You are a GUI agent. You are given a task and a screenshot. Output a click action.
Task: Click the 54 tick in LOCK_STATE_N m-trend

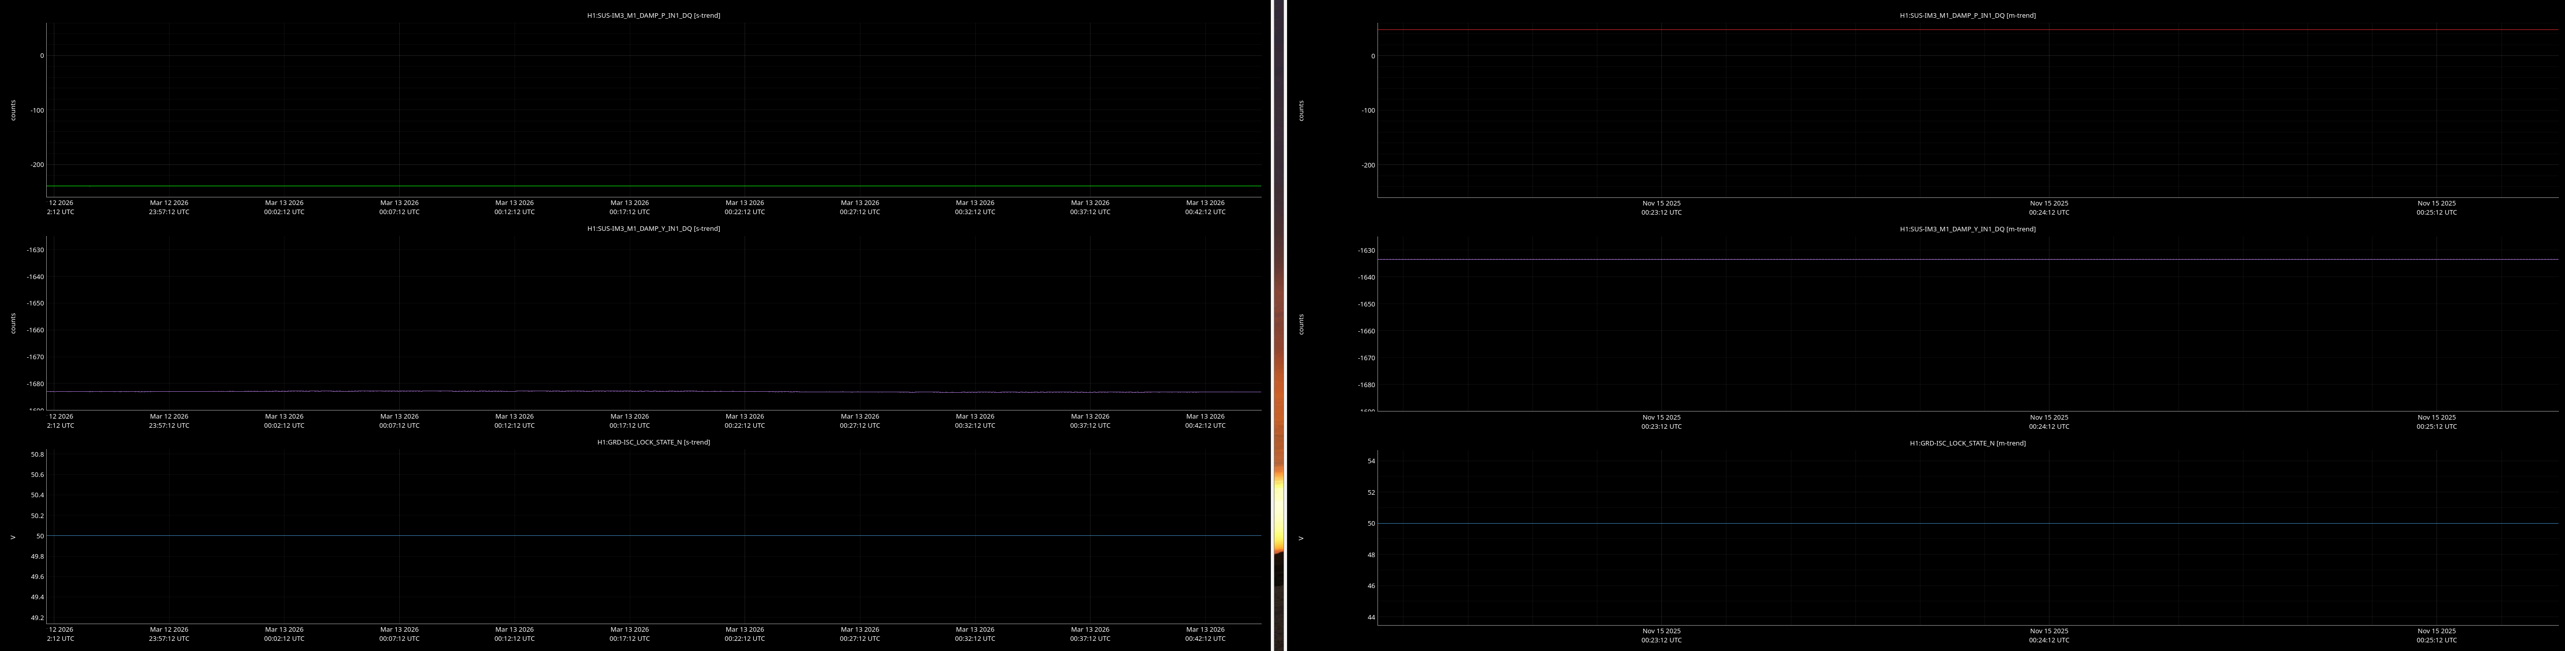click(1370, 461)
